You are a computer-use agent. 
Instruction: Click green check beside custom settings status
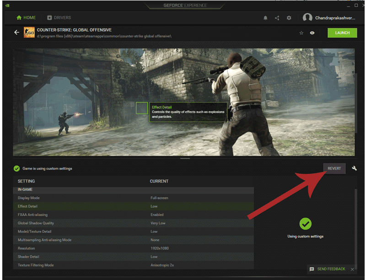click(x=16, y=168)
